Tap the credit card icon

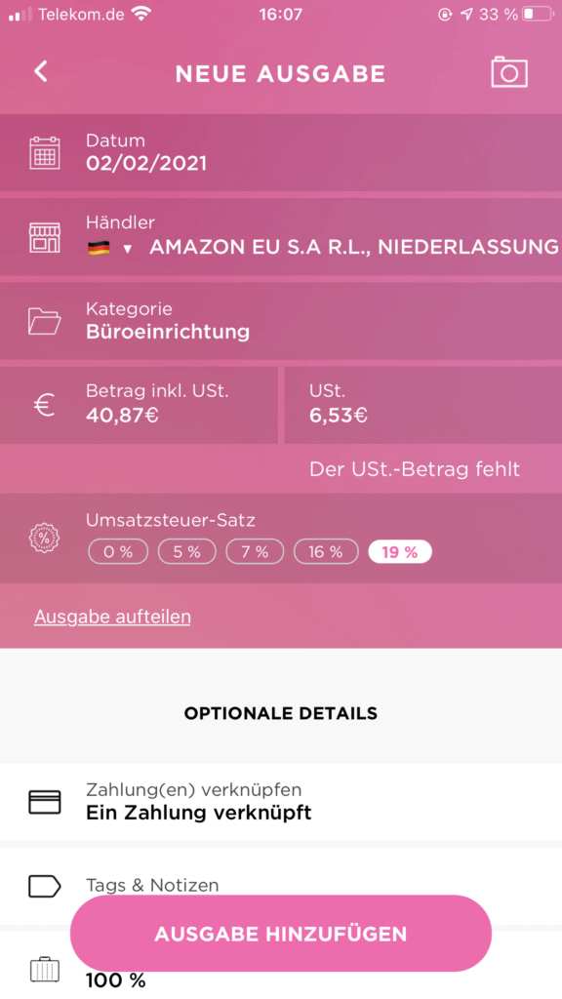tap(45, 802)
